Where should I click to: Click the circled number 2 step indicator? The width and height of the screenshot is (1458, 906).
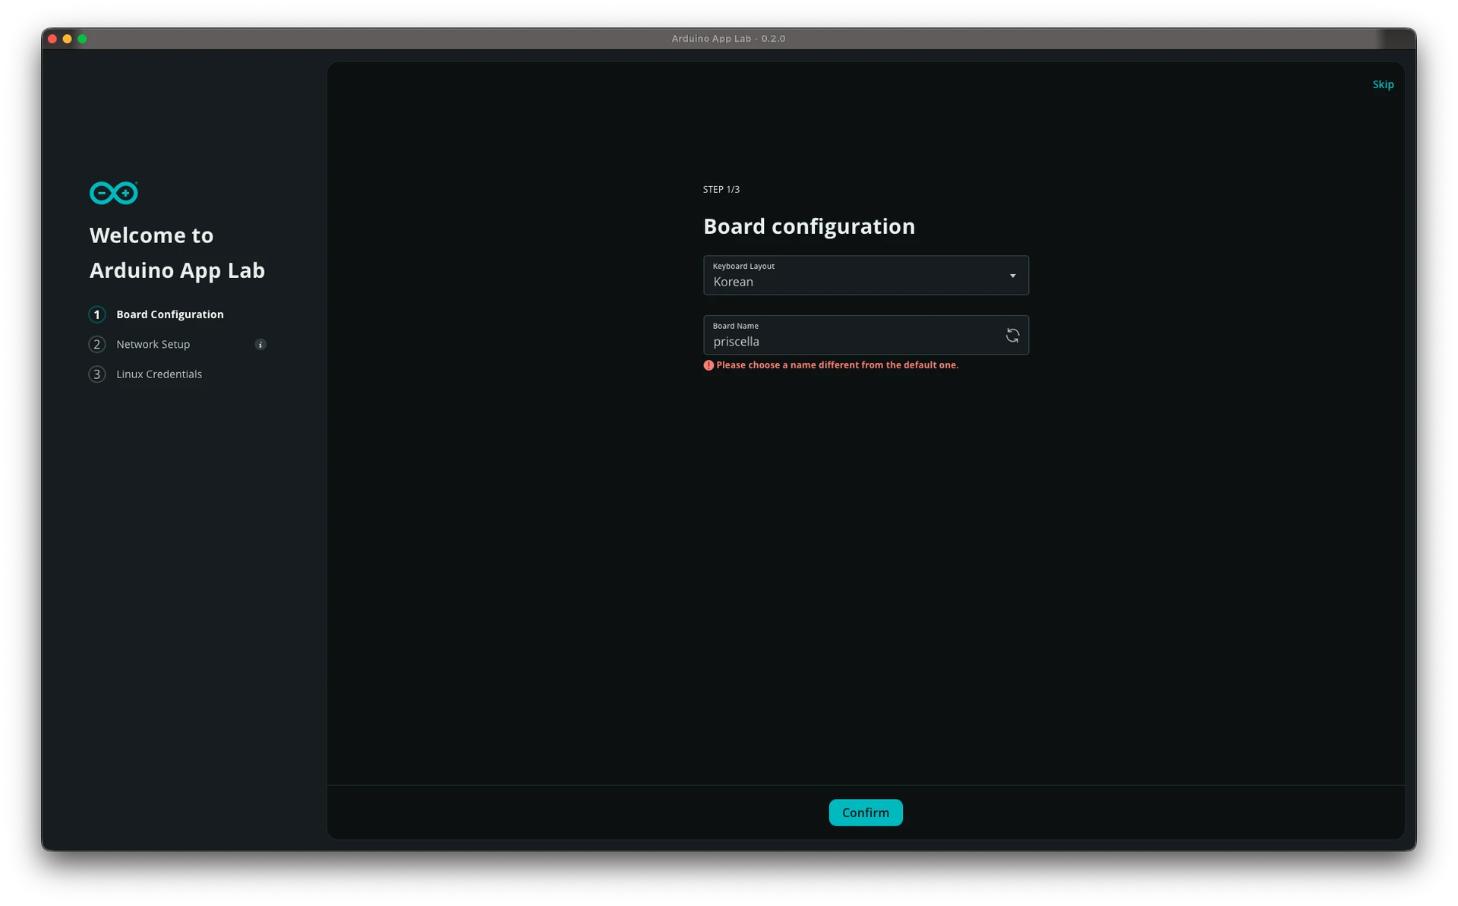coord(97,344)
